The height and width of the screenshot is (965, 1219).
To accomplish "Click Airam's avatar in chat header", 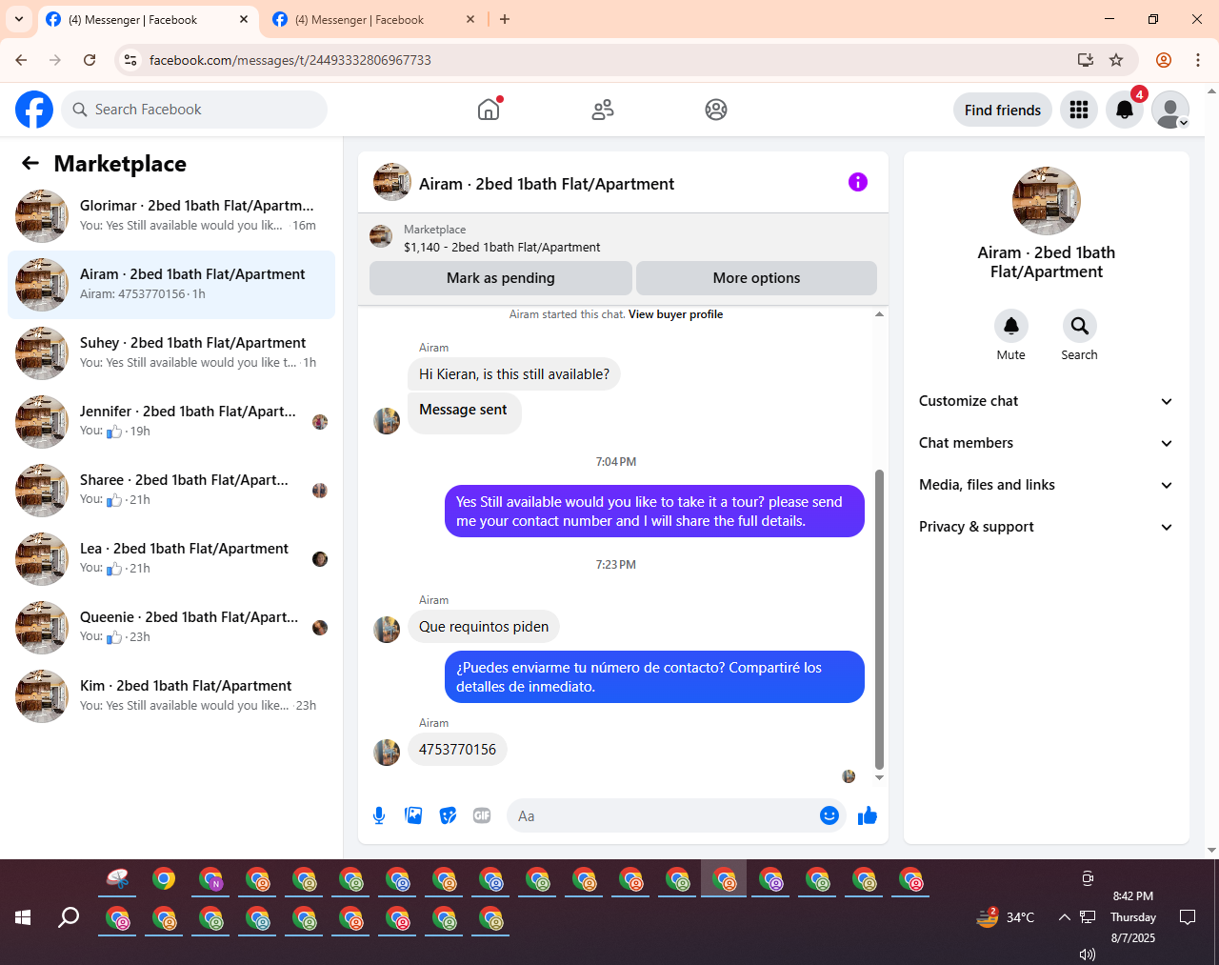I will coord(392,182).
